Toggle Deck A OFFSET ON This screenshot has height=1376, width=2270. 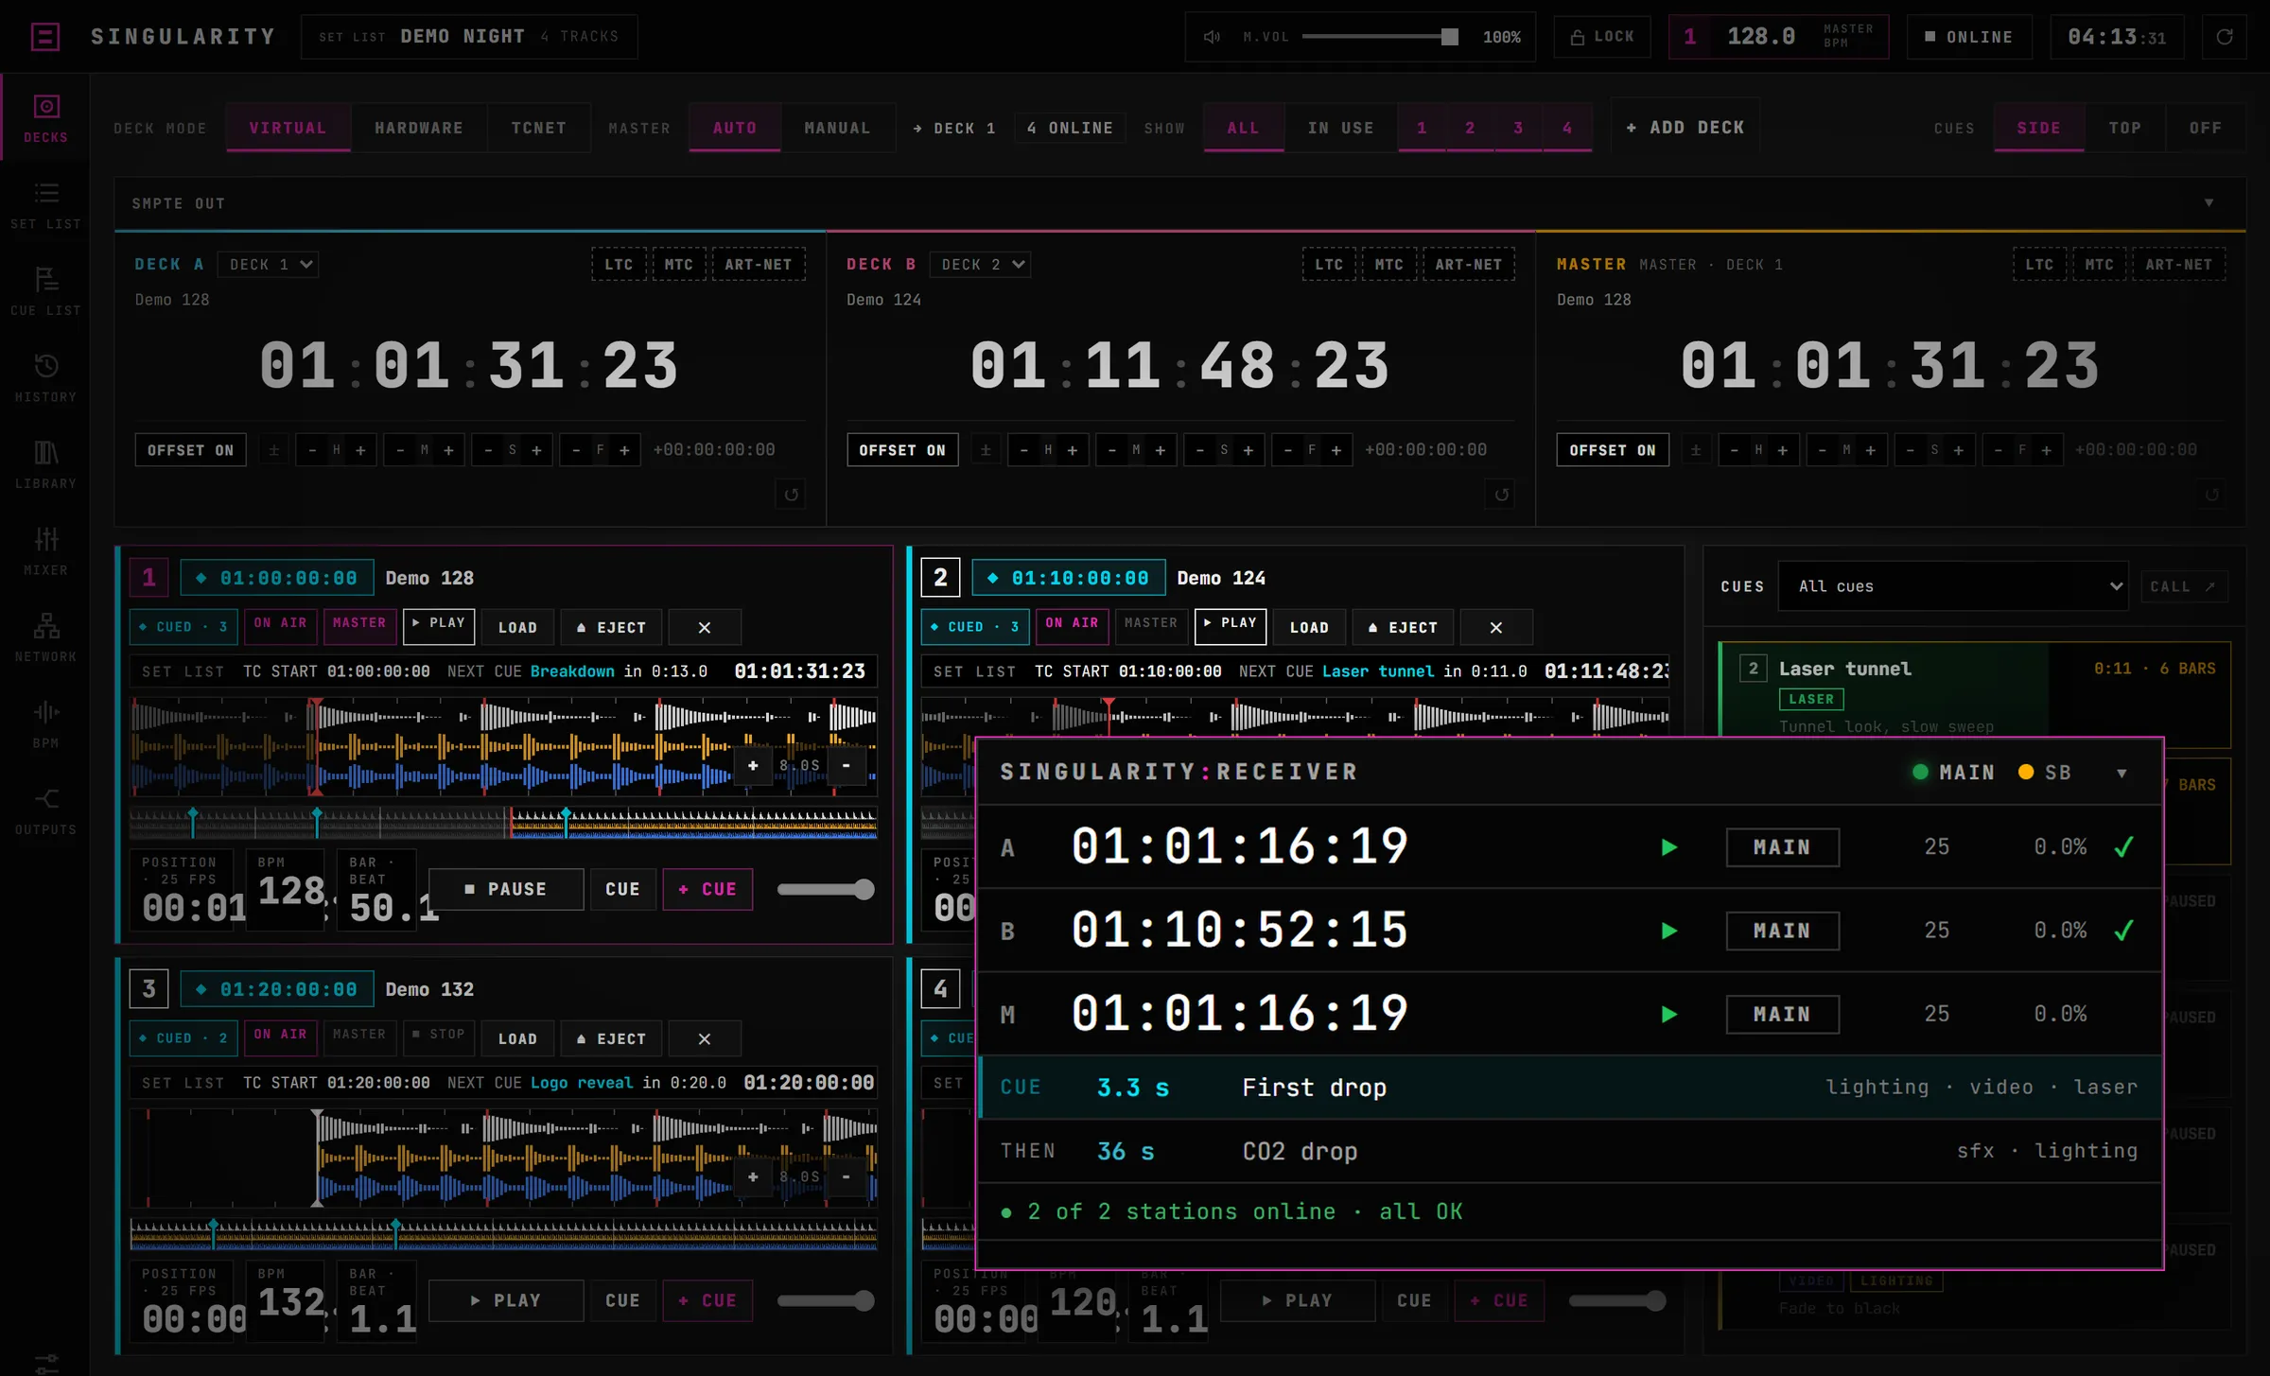[x=190, y=450]
